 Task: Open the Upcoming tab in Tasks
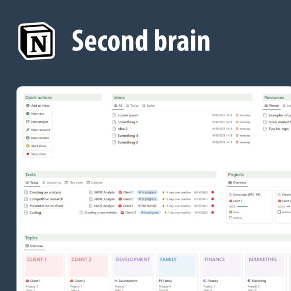click(51, 183)
